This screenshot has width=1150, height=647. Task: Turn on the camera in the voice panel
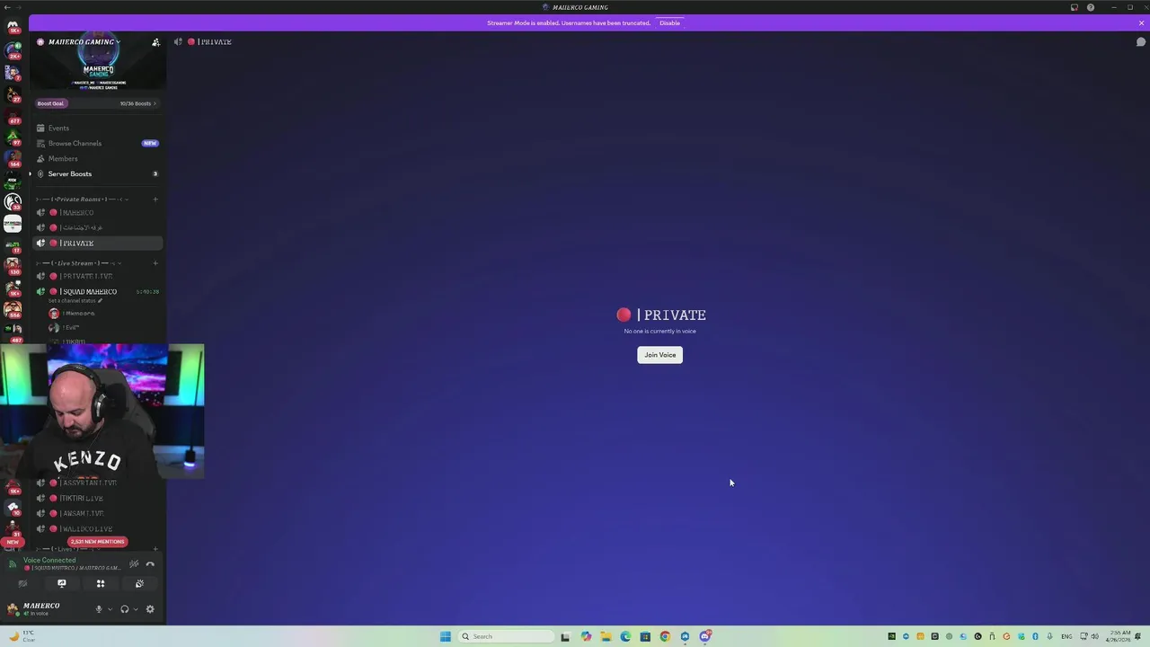click(23, 583)
